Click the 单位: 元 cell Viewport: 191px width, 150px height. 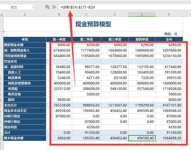(x=171, y=34)
